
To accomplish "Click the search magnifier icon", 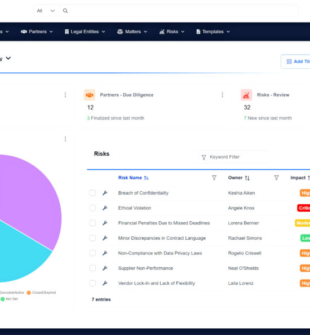I will tap(65, 11).
